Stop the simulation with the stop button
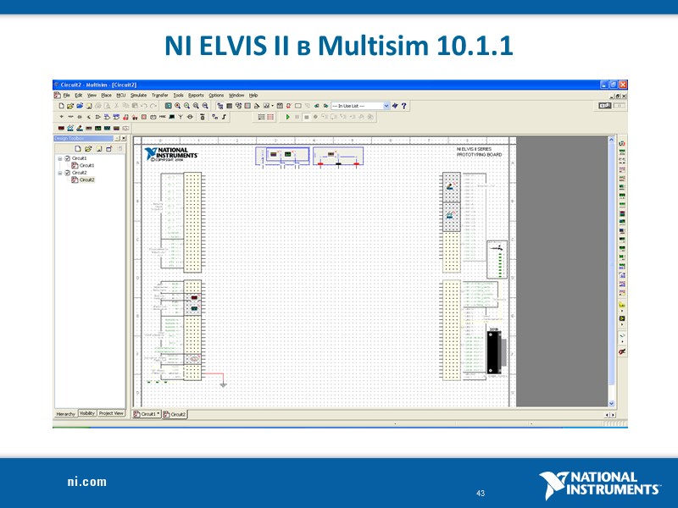 click(307, 119)
